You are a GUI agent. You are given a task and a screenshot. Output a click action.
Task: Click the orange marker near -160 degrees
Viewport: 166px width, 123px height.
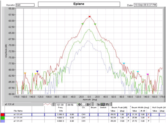pyautogui.click(x=25, y=73)
